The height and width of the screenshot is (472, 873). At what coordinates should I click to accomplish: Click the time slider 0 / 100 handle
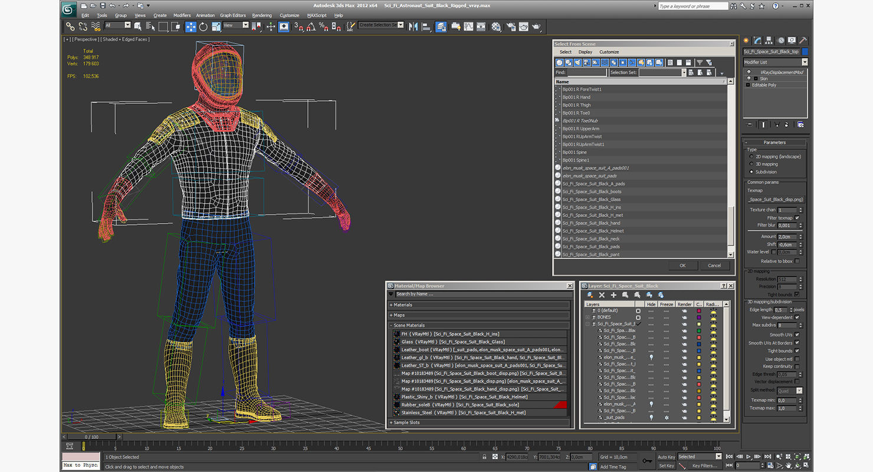(x=91, y=437)
